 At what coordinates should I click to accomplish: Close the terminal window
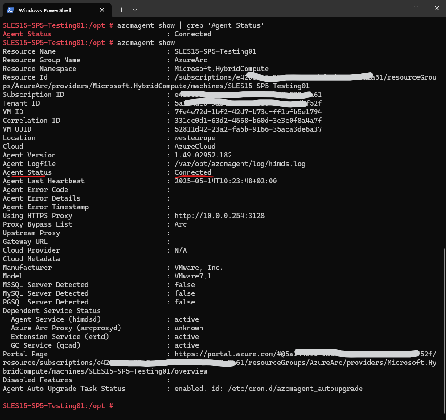437,8
